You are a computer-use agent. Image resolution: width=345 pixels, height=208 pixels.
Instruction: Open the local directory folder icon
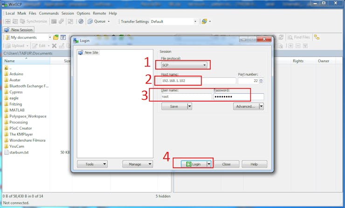coord(56,37)
